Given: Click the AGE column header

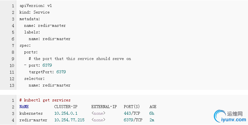Looking at the screenshot, I should pos(153,107).
